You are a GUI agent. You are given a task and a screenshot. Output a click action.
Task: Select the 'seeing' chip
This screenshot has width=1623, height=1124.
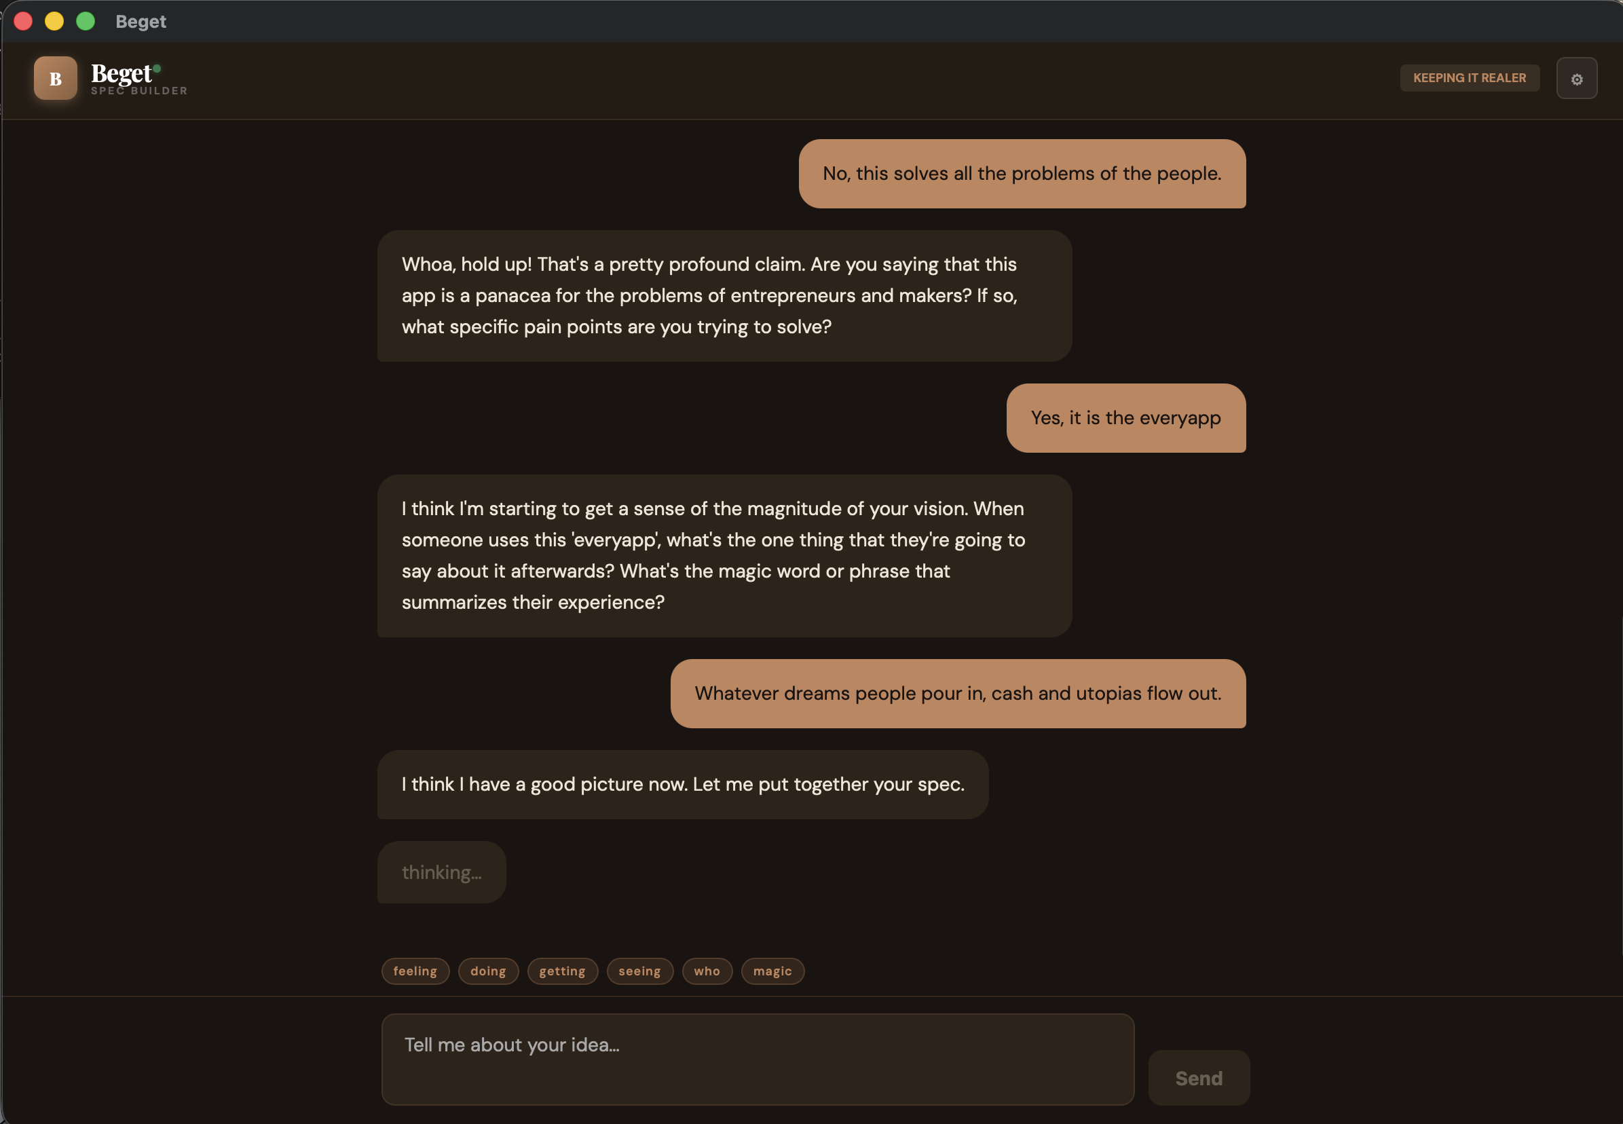(639, 971)
